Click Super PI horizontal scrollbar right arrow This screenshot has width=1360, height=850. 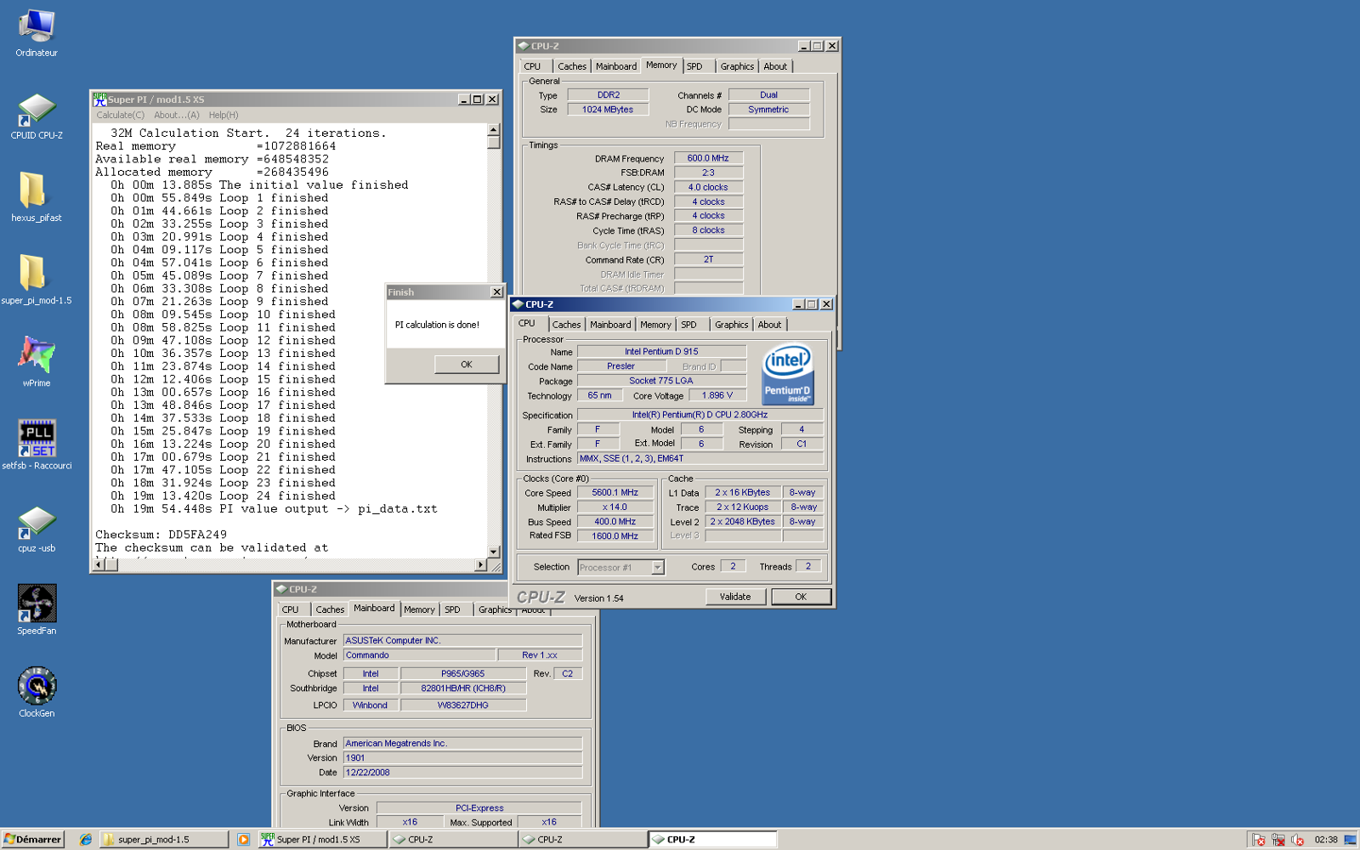click(480, 565)
